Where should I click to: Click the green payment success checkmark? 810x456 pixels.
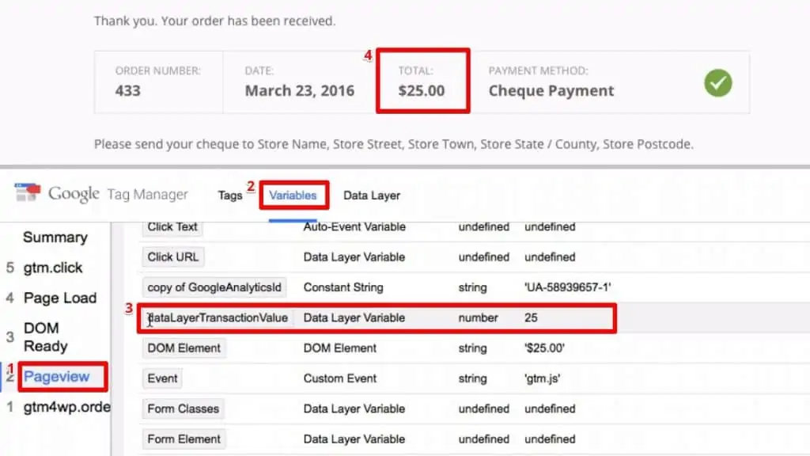717,83
